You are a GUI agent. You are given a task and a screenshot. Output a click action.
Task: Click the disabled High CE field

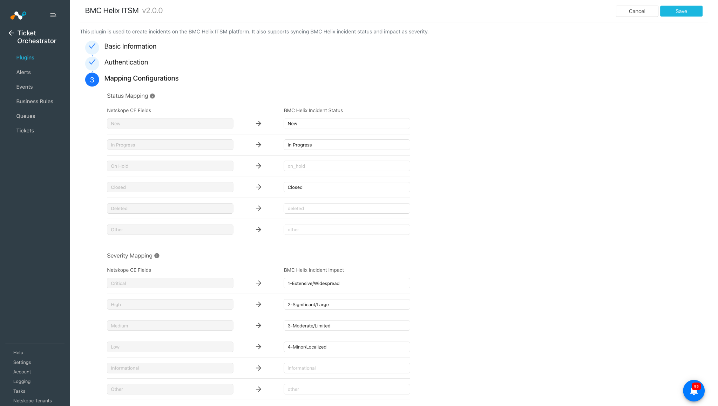(x=170, y=304)
